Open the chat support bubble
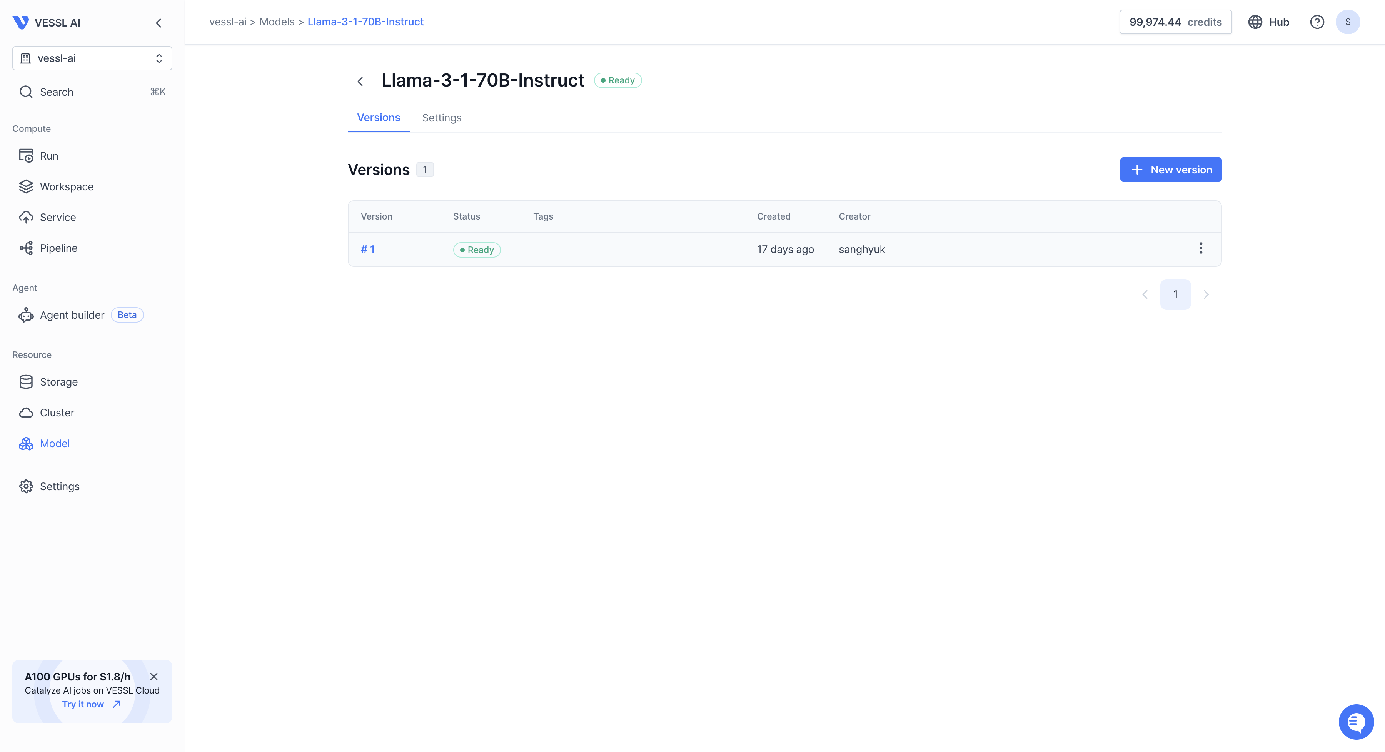The image size is (1385, 752). [x=1355, y=722]
